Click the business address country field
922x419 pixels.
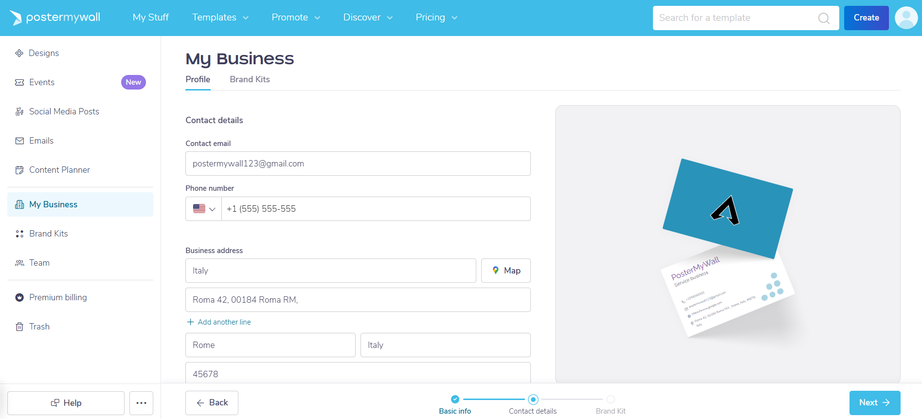(x=330, y=271)
